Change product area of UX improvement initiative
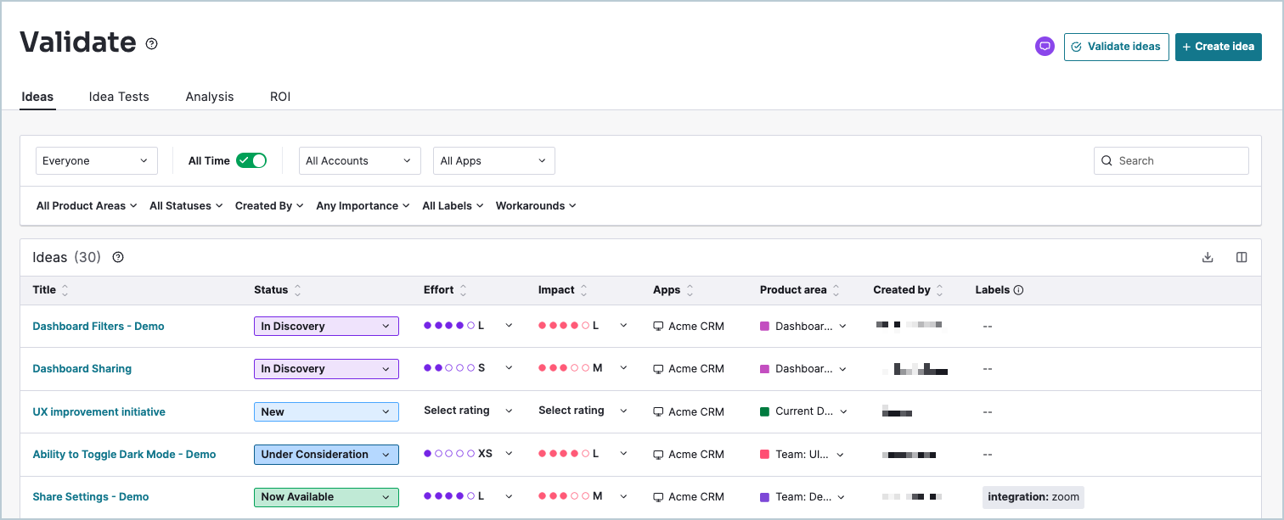This screenshot has width=1284, height=520. (x=803, y=412)
